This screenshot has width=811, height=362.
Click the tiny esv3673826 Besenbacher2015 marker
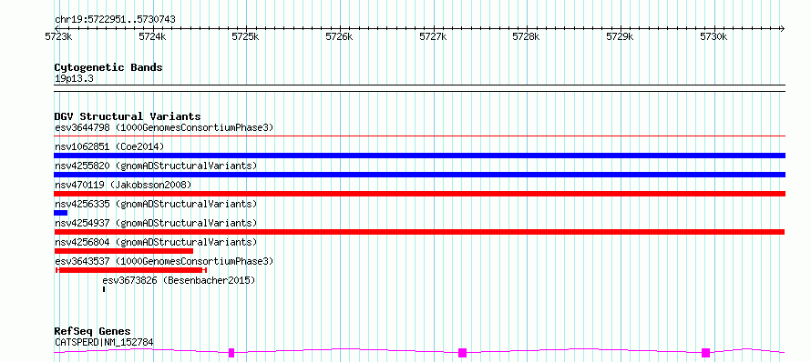point(104,289)
